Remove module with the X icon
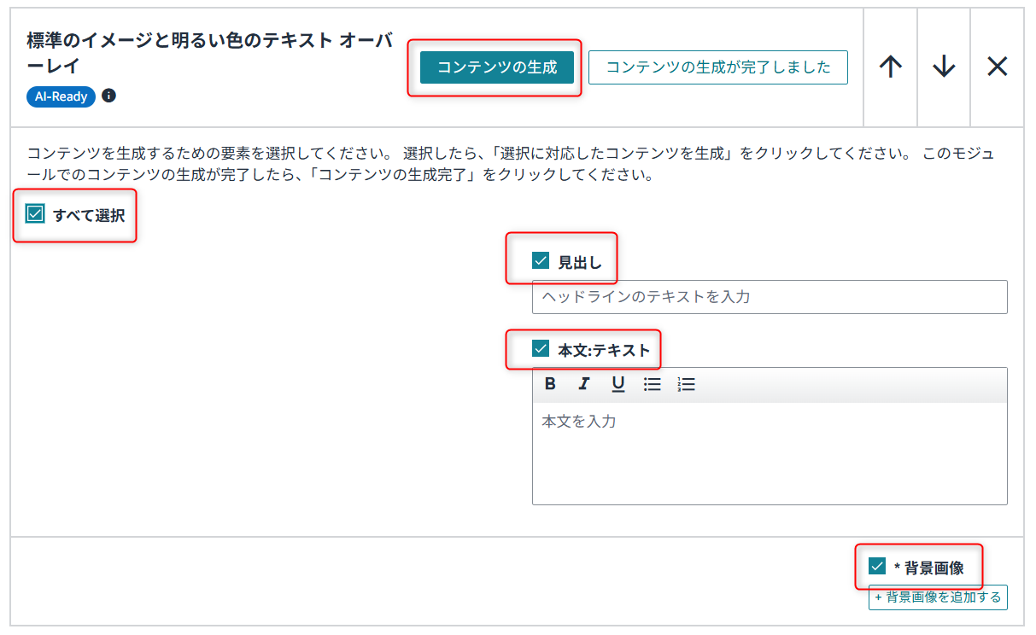 997,67
